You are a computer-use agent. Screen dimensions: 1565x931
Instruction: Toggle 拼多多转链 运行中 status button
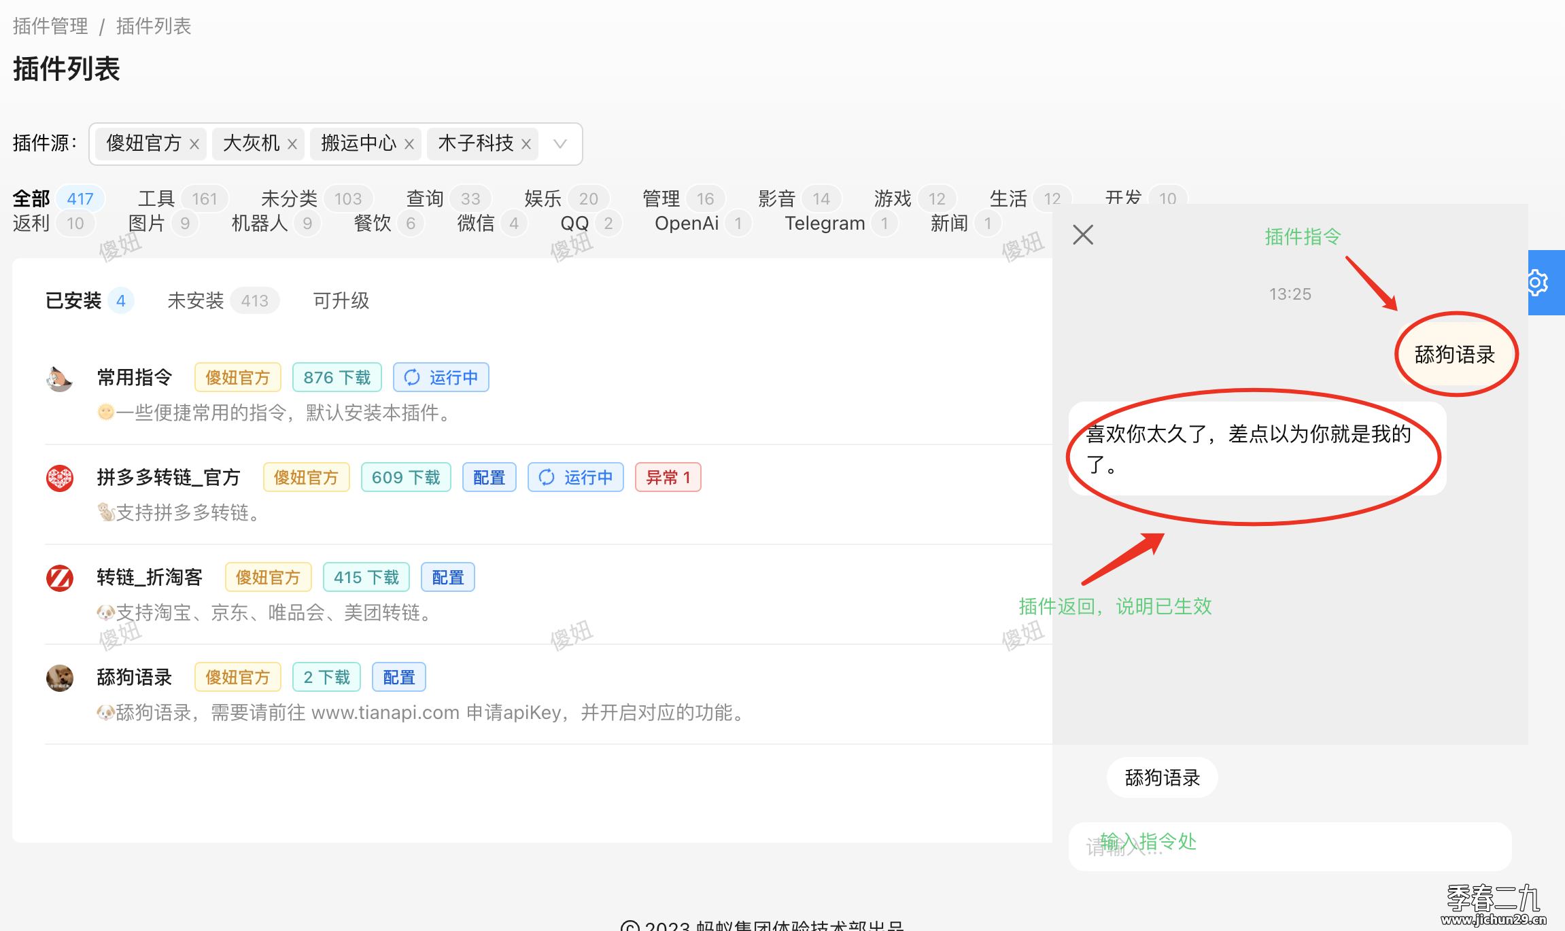click(575, 478)
